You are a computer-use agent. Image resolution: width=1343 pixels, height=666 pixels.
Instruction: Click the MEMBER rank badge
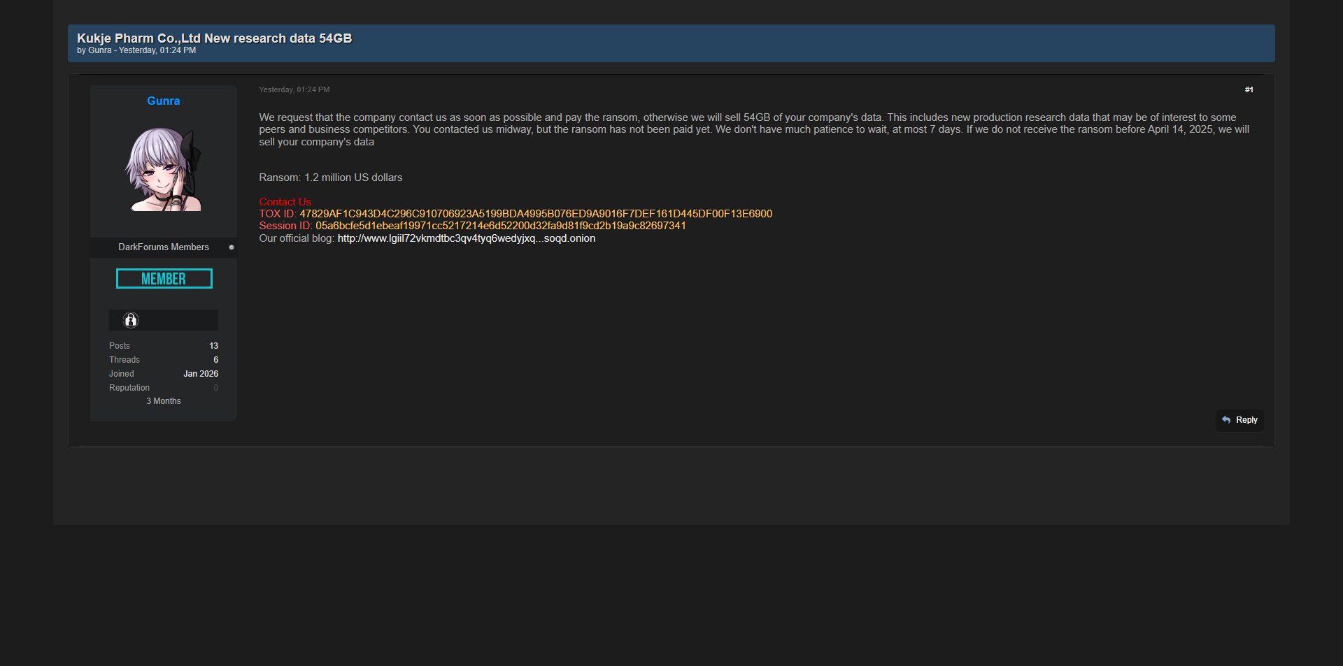(164, 279)
